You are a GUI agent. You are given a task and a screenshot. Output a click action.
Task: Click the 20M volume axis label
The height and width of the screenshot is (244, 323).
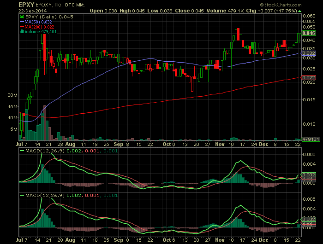(x=12, y=95)
